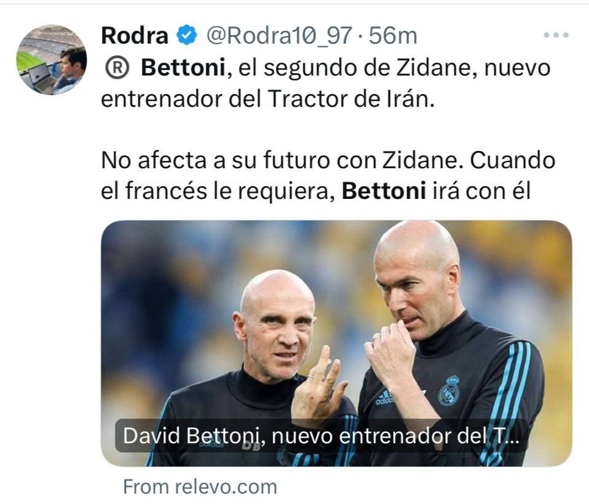This screenshot has height=504, width=589.
Task: Click the blue verified badge icon
Action: click(x=187, y=36)
